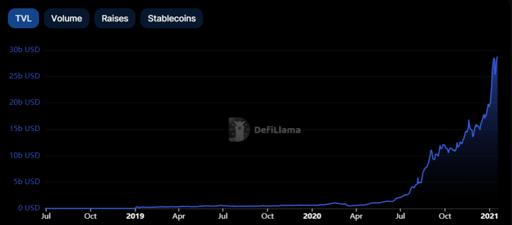Click the 20b USD axis label

(x=25, y=103)
